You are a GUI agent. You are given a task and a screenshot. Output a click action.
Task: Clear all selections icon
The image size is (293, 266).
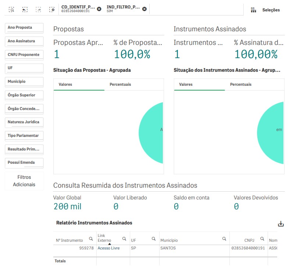pos(52,10)
